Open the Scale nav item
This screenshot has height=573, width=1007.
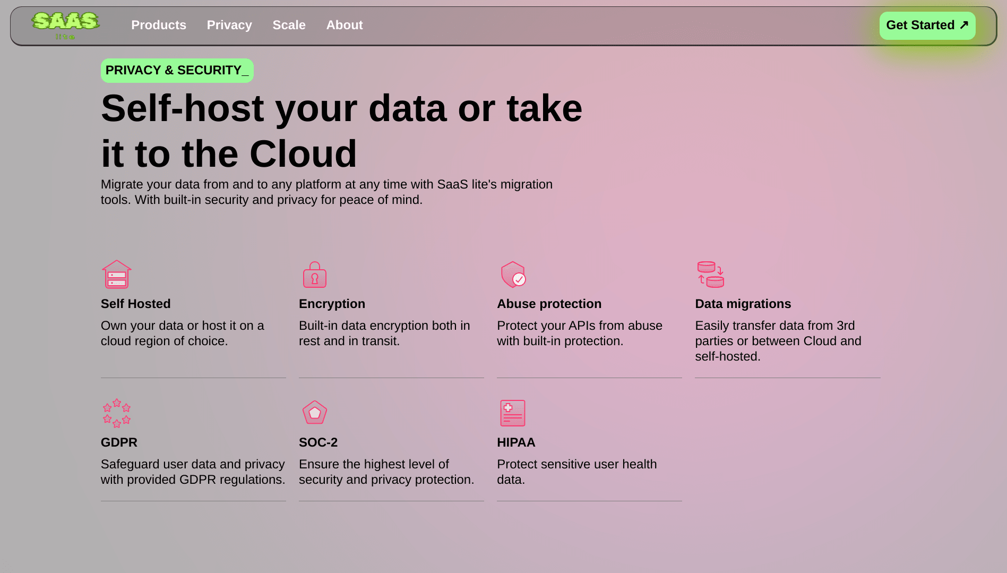point(289,25)
